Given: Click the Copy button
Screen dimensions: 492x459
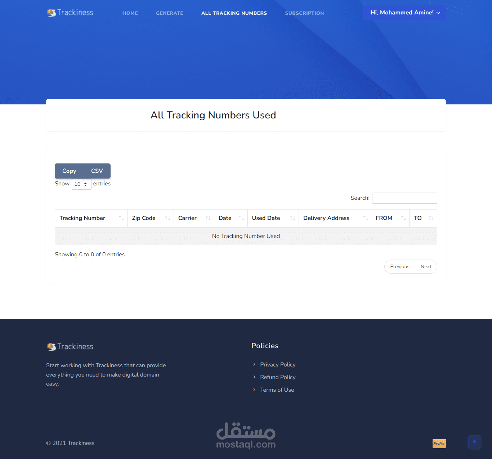Looking at the screenshot, I should 69,171.
